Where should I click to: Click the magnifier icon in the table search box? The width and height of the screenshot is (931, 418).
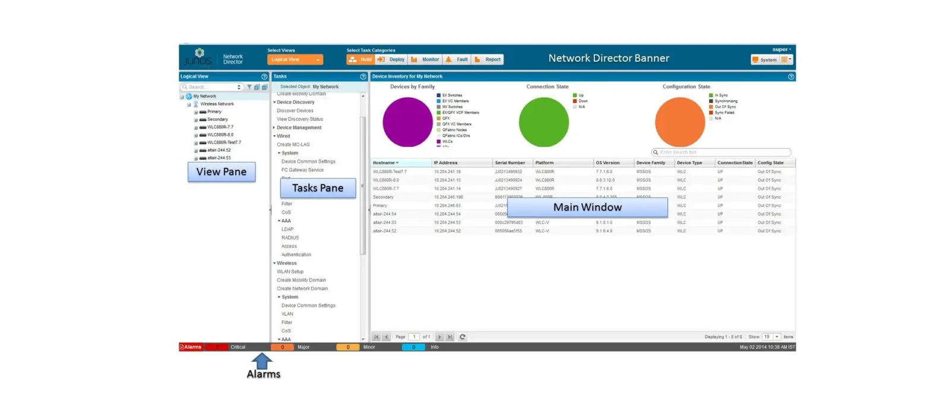(656, 152)
